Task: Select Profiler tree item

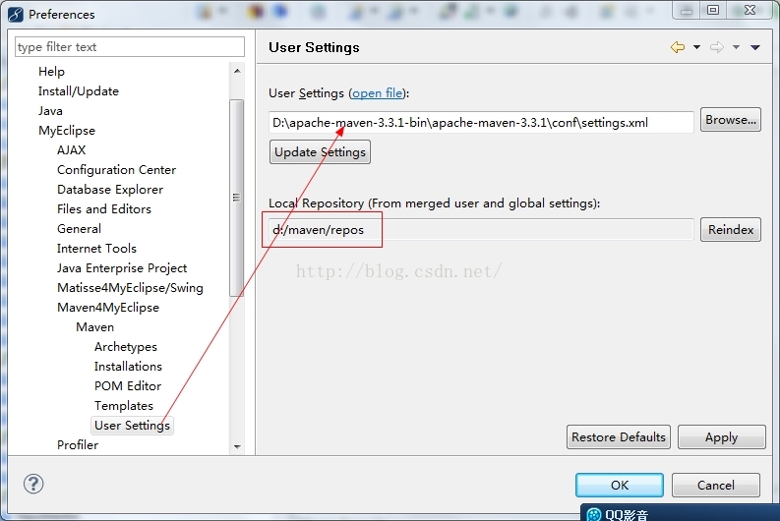Action: 78,445
